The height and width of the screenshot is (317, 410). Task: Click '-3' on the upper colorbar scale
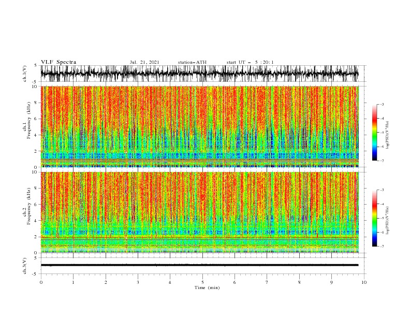tap(382, 104)
